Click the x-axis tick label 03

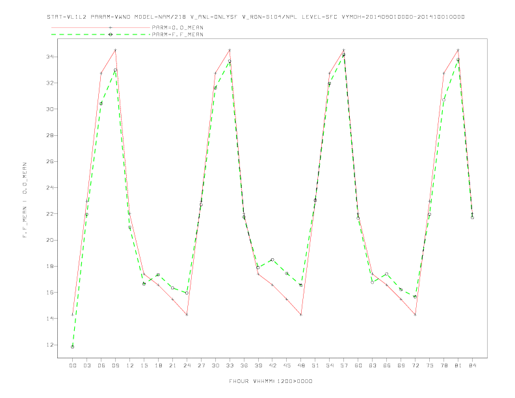coord(86,365)
